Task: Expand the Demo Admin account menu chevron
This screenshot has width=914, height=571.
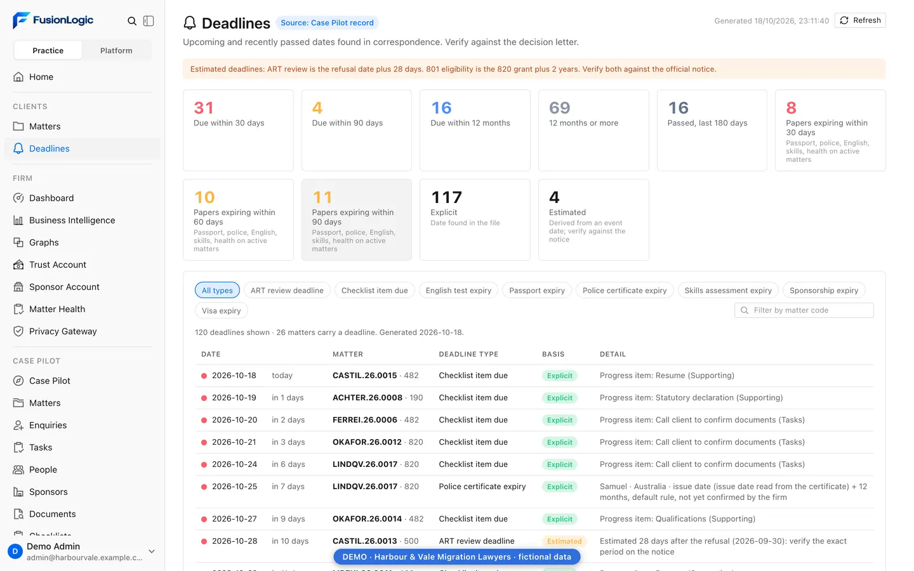Action: [152, 551]
